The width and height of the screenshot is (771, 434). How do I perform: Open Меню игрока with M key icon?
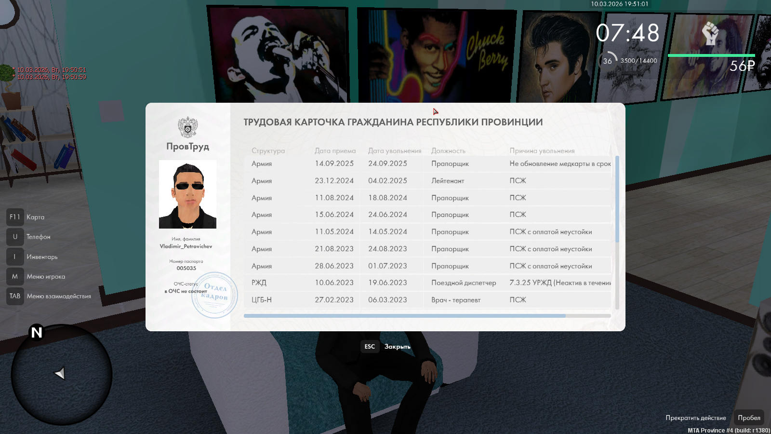tap(15, 276)
